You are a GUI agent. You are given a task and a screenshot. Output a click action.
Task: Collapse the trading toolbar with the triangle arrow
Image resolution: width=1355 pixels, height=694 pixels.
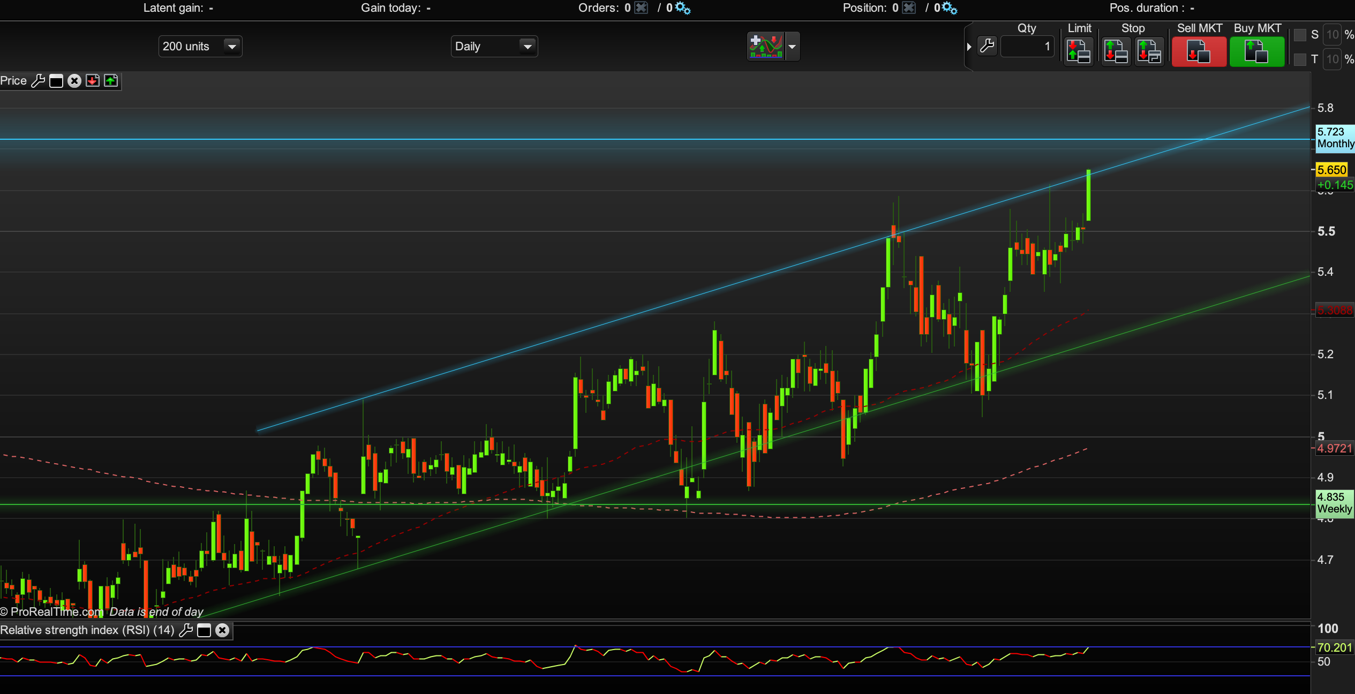click(x=969, y=47)
